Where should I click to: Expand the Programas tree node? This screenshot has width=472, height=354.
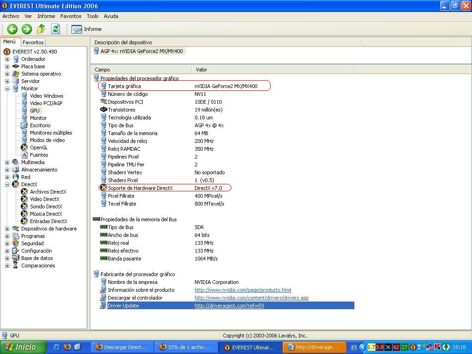tap(7, 236)
